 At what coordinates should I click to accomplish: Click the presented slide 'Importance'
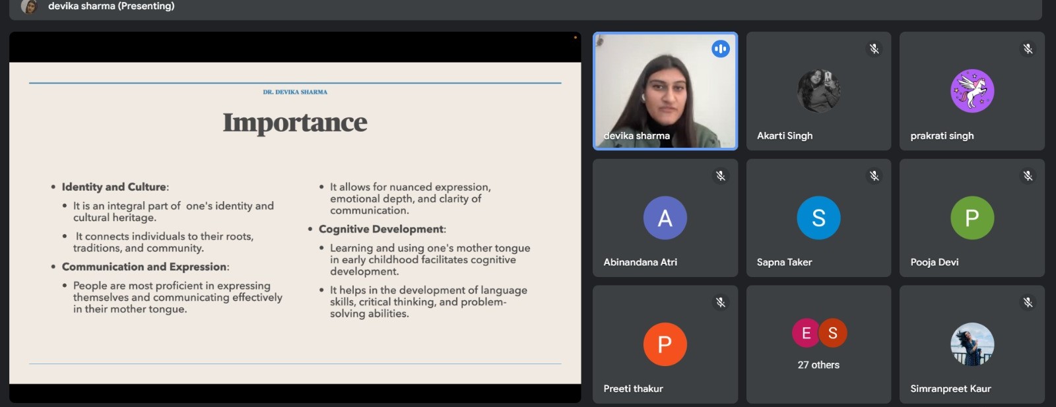(x=295, y=223)
